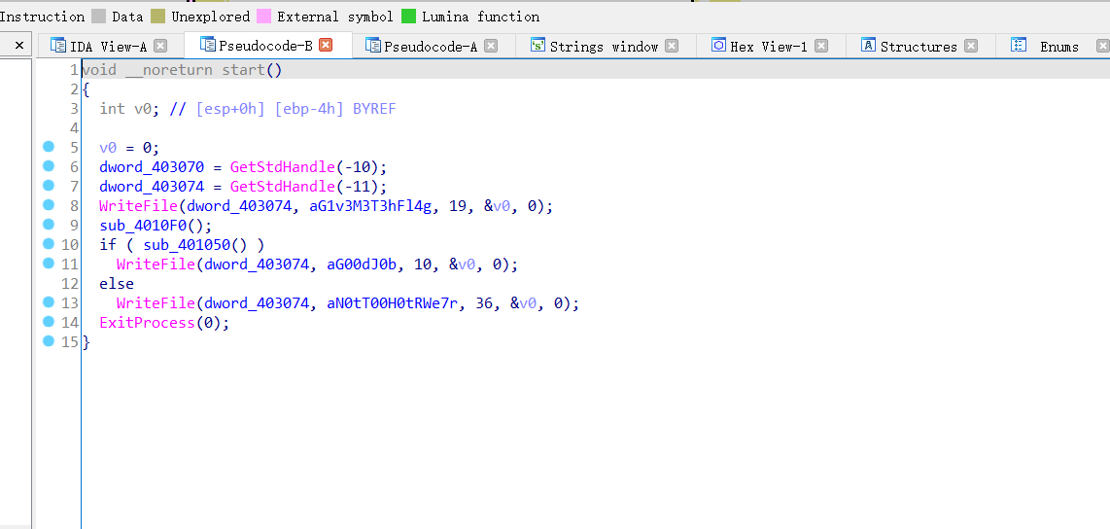Close the left side panel
Screen dimensions: 1110x529
click(x=19, y=46)
